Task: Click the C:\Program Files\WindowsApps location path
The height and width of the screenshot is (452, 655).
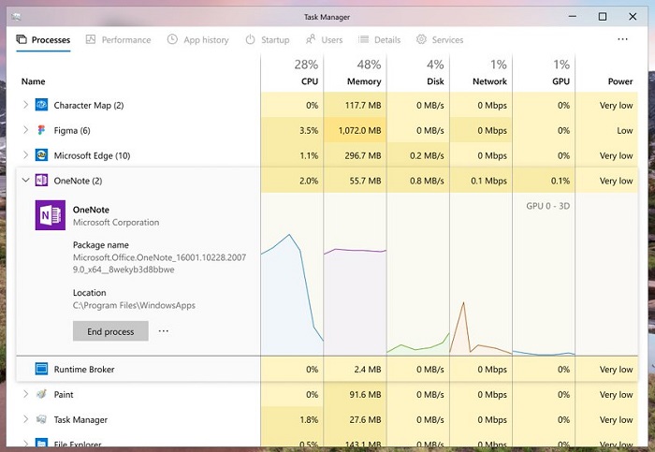Action: point(134,305)
